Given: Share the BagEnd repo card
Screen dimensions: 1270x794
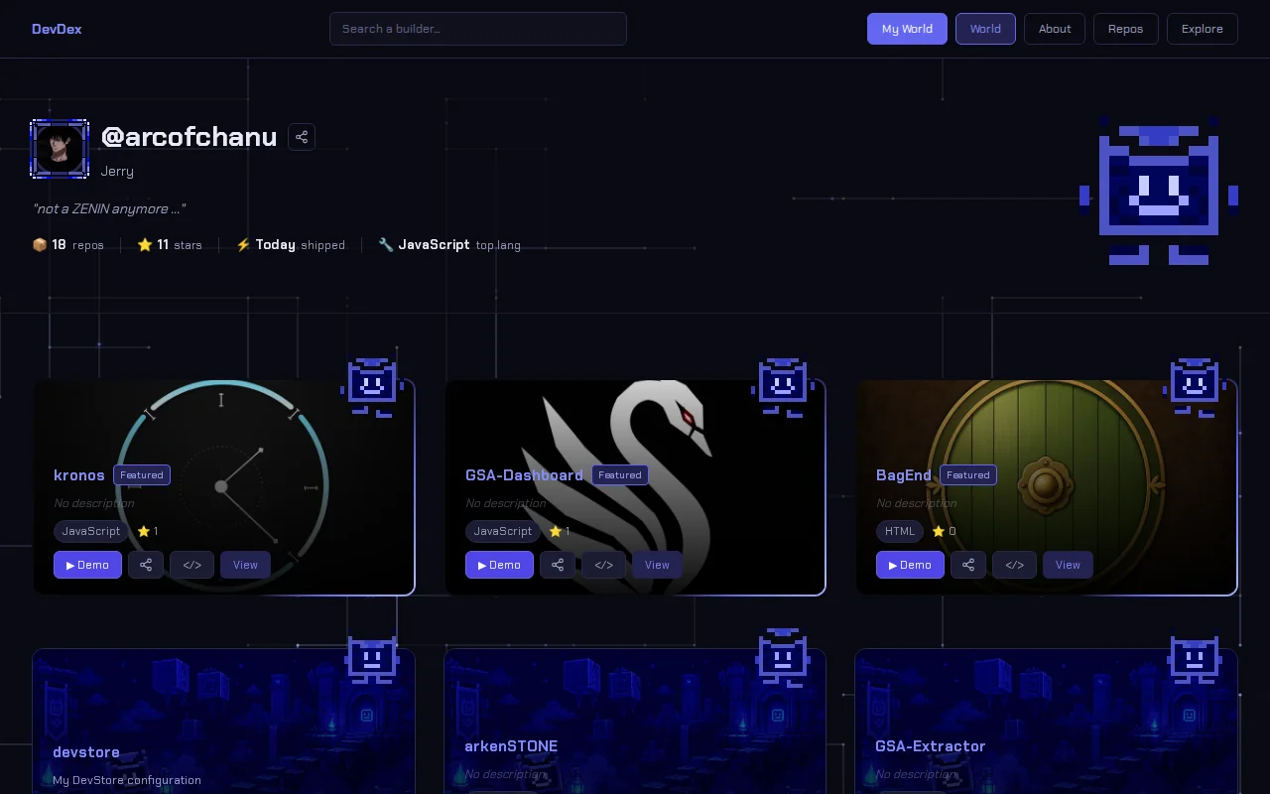Looking at the screenshot, I should (x=968, y=565).
